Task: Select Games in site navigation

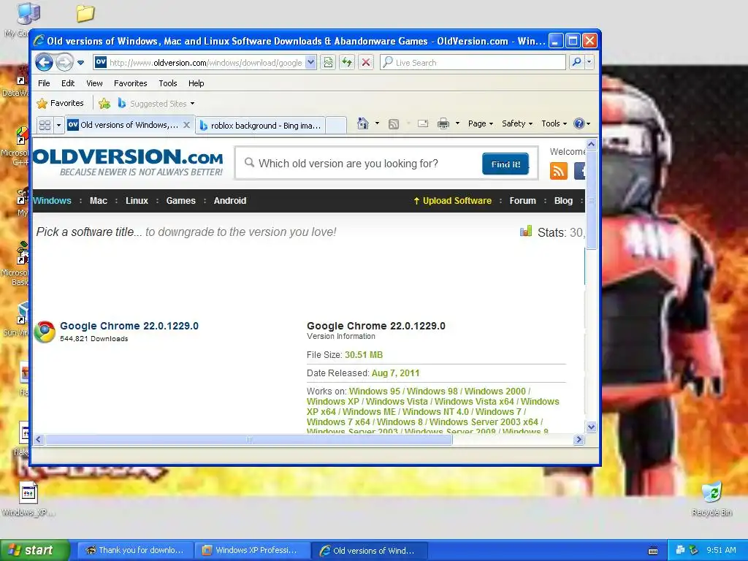Action: 181,201
